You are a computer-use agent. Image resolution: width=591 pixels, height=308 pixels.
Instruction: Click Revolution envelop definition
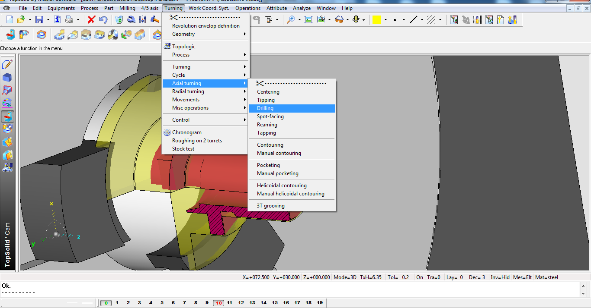(206, 26)
